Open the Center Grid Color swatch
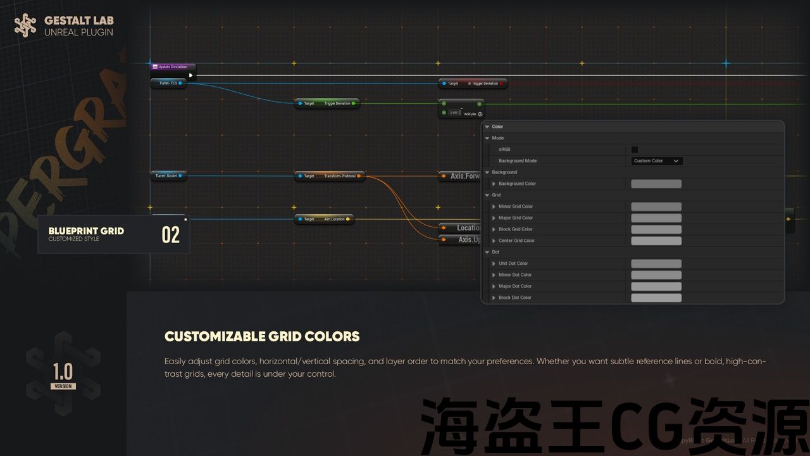The height and width of the screenshot is (456, 810). (x=656, y=241)
